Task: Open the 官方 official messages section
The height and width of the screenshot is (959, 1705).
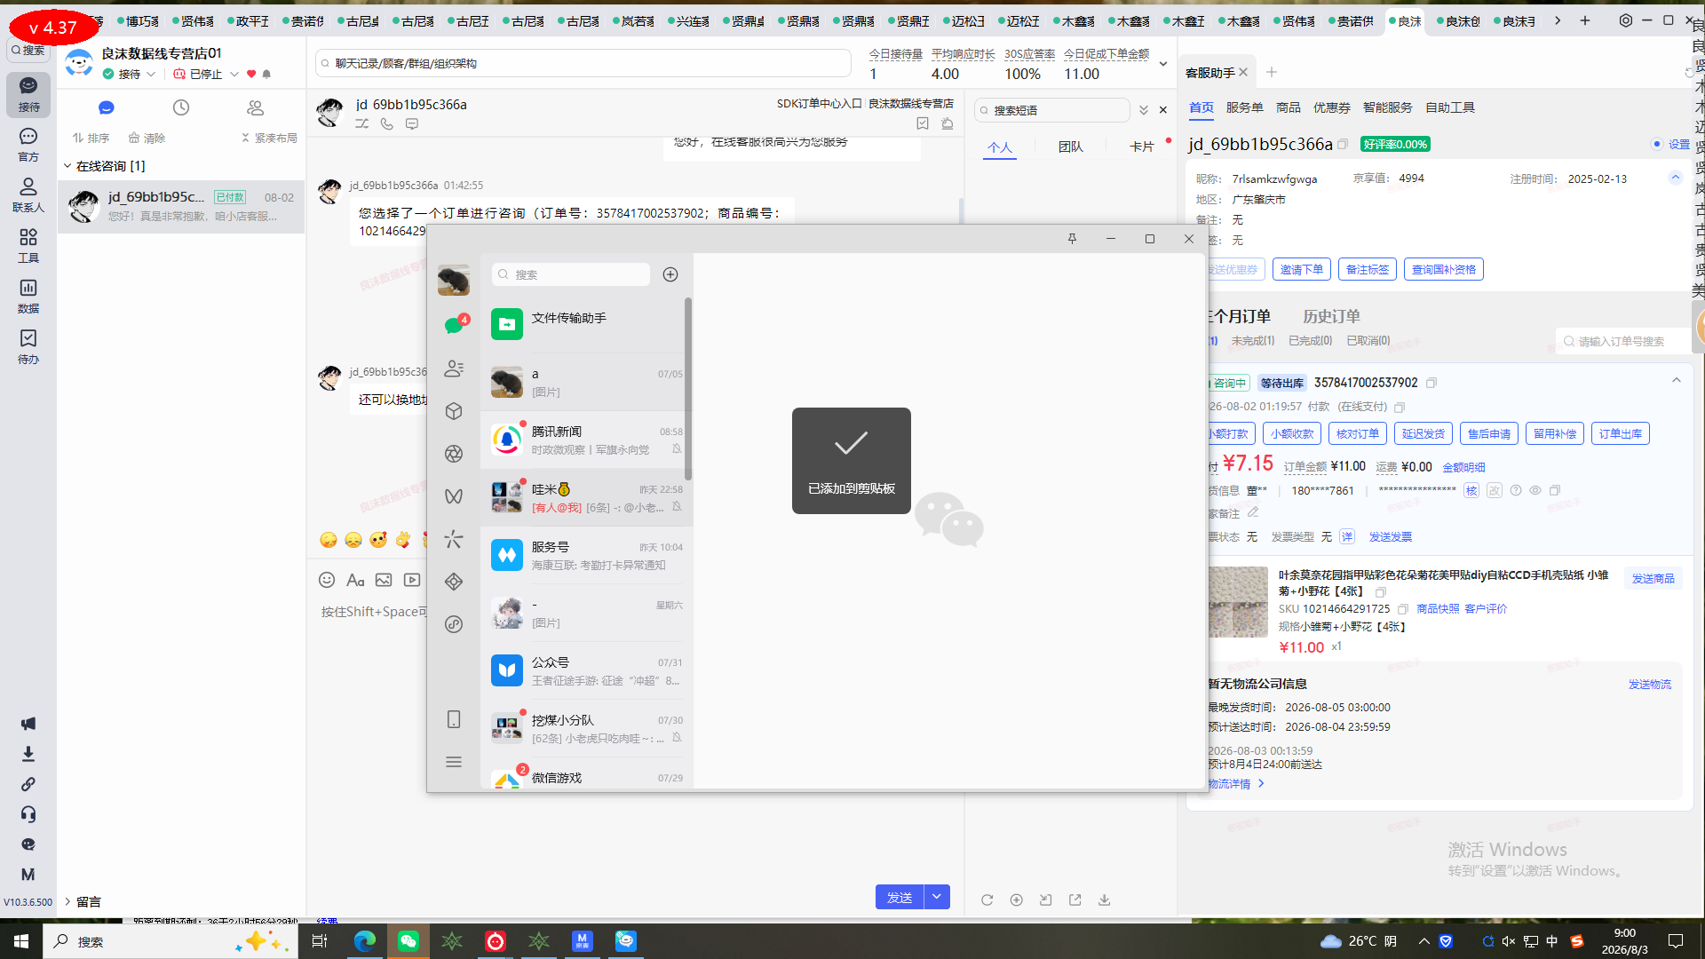Action: click(28, 144)
